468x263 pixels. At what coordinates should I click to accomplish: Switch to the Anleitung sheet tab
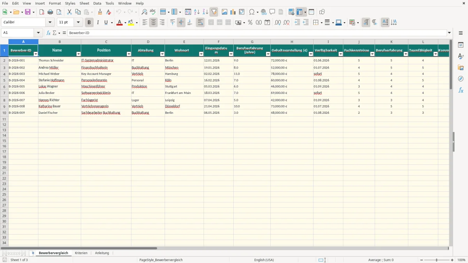[x=102, y=253]
